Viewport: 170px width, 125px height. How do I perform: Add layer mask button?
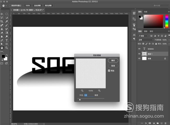point(150,123)
